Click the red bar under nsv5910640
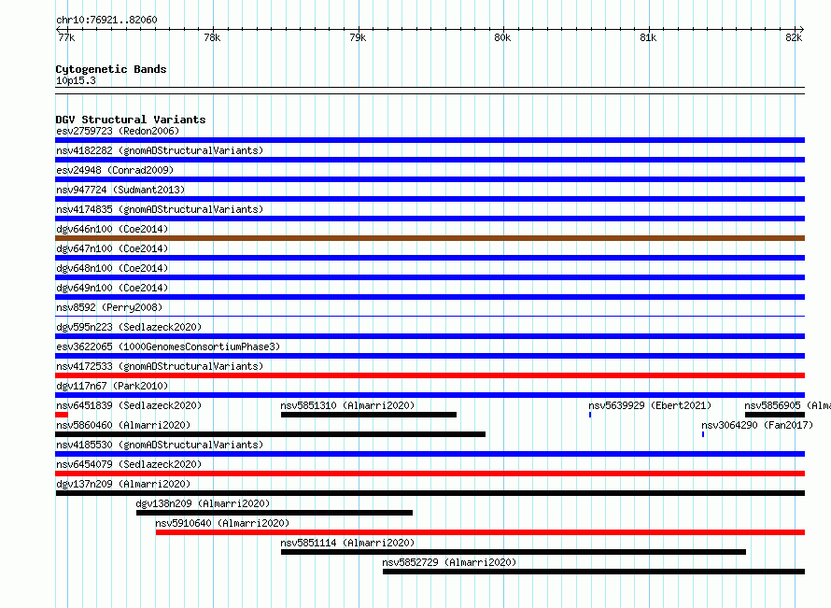 pos(480,532)
